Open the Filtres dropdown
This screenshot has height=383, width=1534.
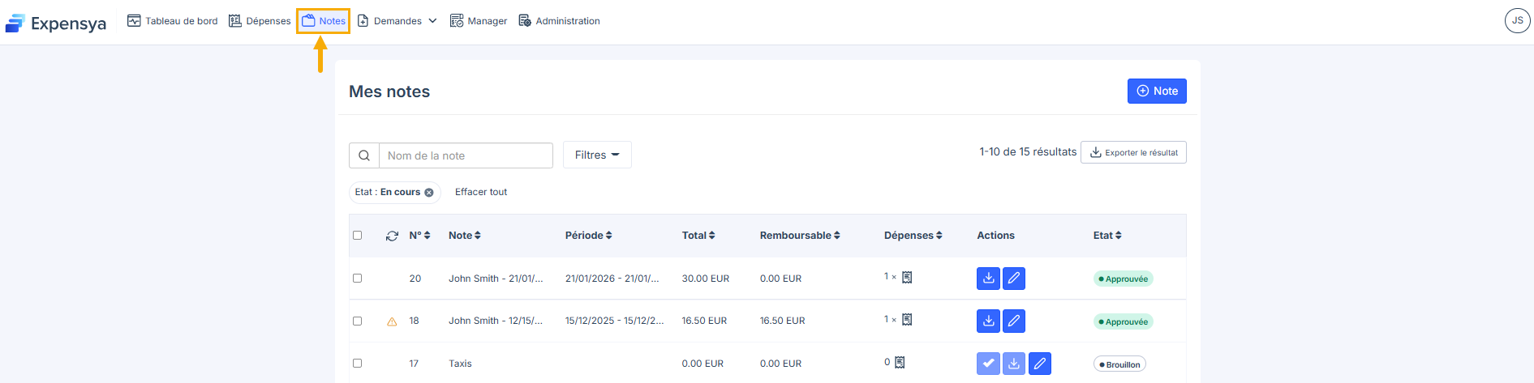tap(597, 155)
